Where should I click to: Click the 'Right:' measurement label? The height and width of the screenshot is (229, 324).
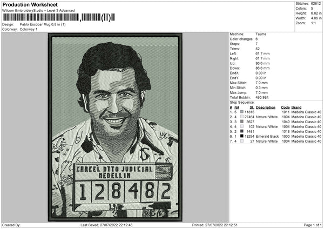tap(234, 58)
